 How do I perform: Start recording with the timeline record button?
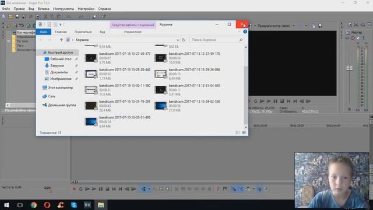74,189
